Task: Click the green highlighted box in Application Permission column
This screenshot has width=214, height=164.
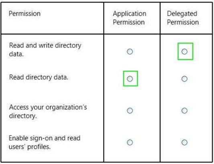Action: coord(130,79)
